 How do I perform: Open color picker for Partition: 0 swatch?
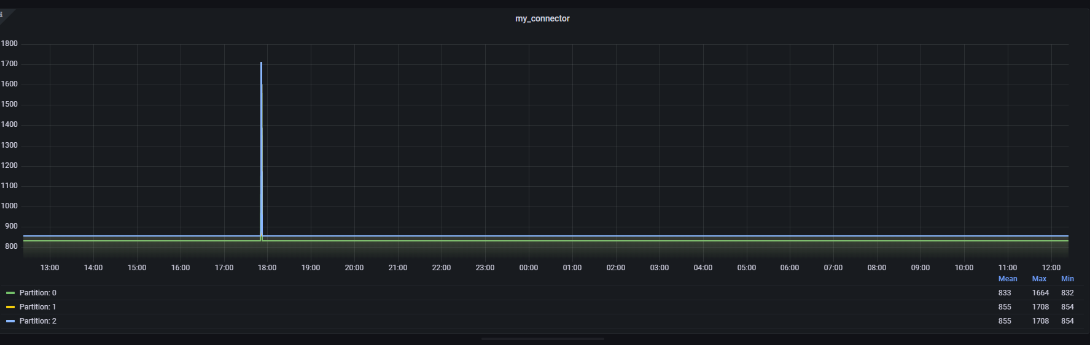pos(10,293)
